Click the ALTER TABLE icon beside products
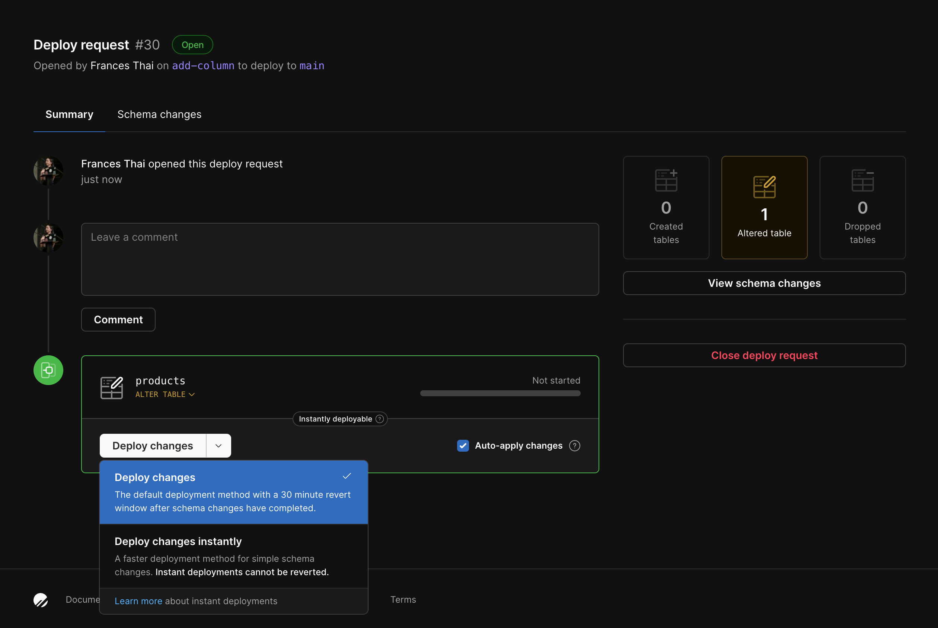Viewport: 938px width, 628px height. 112,387
